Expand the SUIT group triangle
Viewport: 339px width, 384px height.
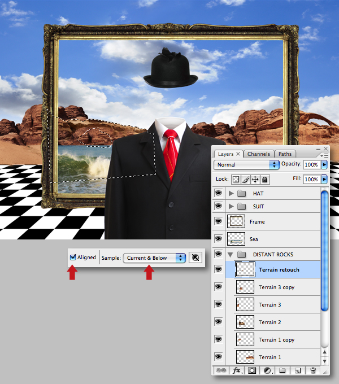(231, 207)
